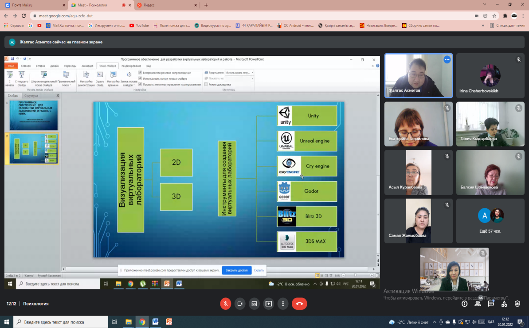
Task: Hang up with the red leave call button
Action: point(299,304)
